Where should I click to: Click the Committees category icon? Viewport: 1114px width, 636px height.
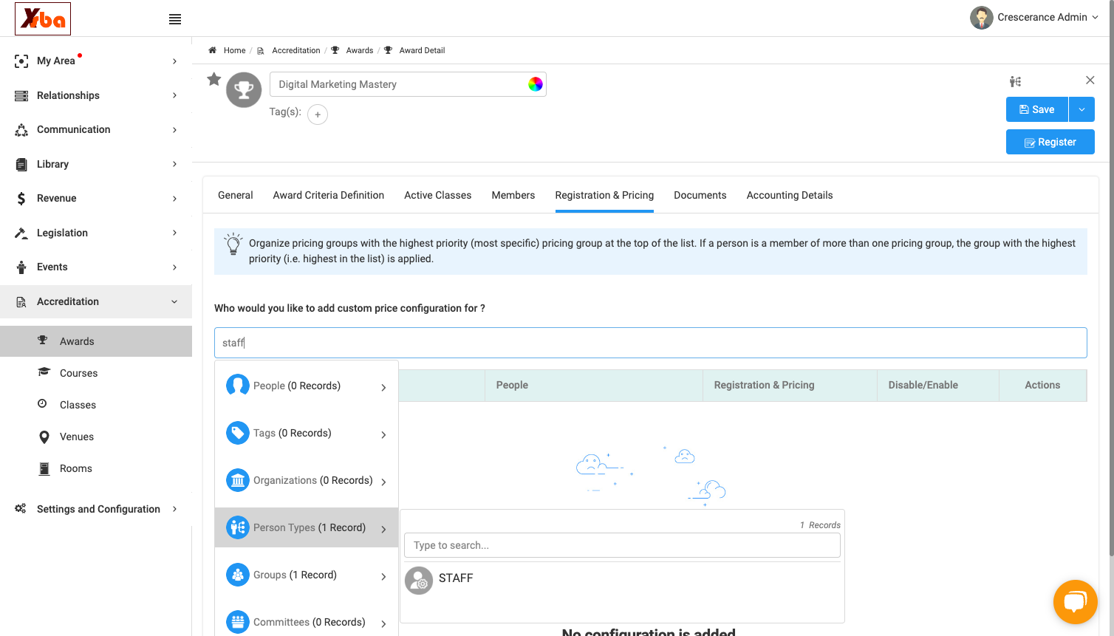238,622
